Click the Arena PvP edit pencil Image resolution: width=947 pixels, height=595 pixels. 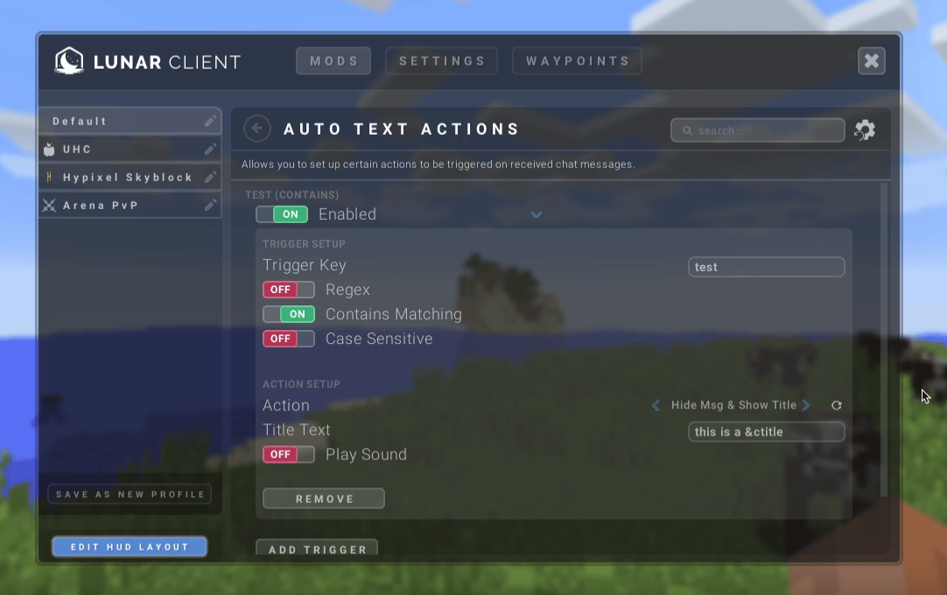coord(210,206)
